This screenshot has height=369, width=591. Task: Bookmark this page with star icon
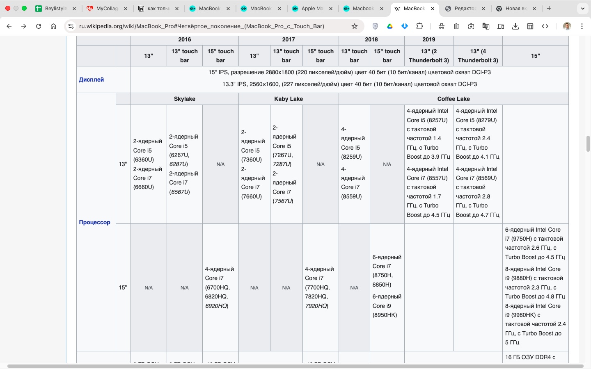(355, 26)
